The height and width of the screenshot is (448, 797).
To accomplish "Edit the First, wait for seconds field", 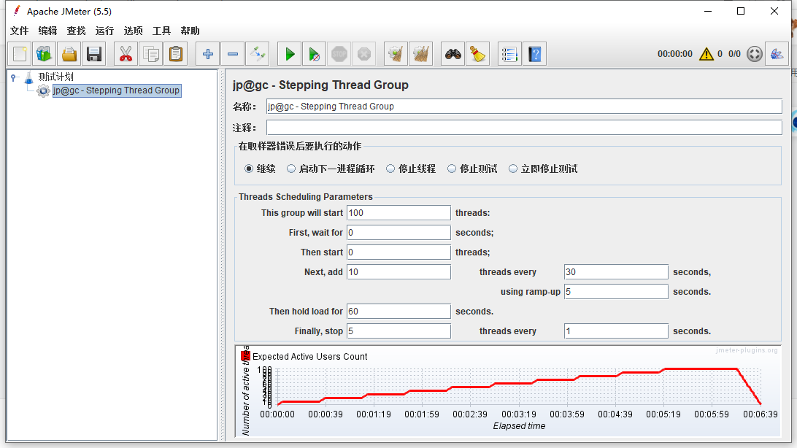I will (398, 233).
